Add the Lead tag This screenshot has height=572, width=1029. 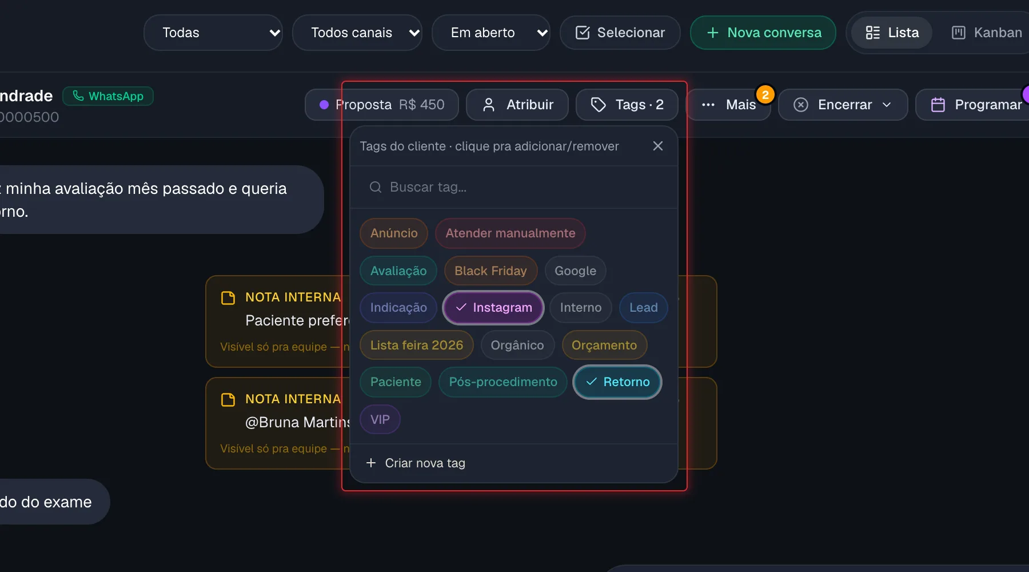pos(644,308)
